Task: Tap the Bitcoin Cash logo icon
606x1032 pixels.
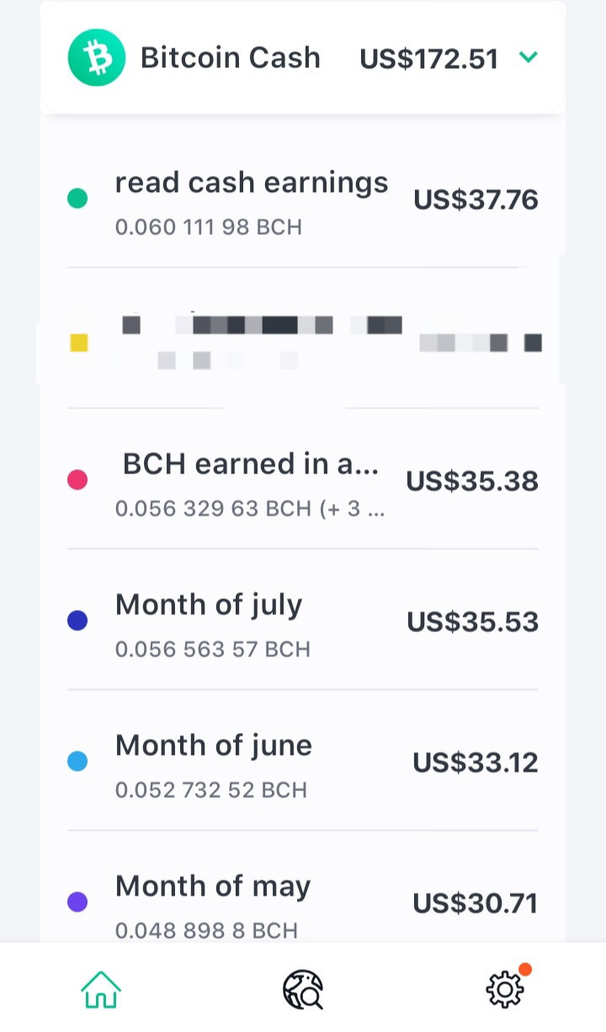Action: pos(97,58)
